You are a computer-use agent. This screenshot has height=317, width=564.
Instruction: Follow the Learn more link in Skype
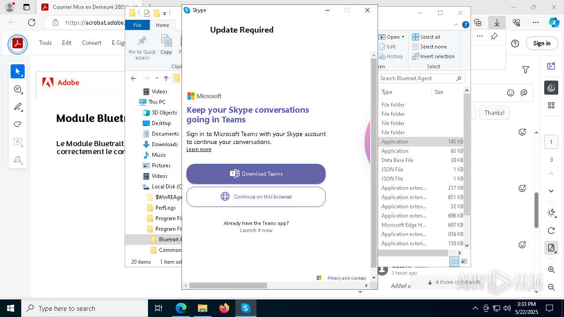click(x=199, y=149)
